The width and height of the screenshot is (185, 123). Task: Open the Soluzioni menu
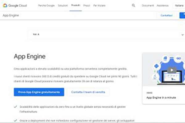click(63, 6)
